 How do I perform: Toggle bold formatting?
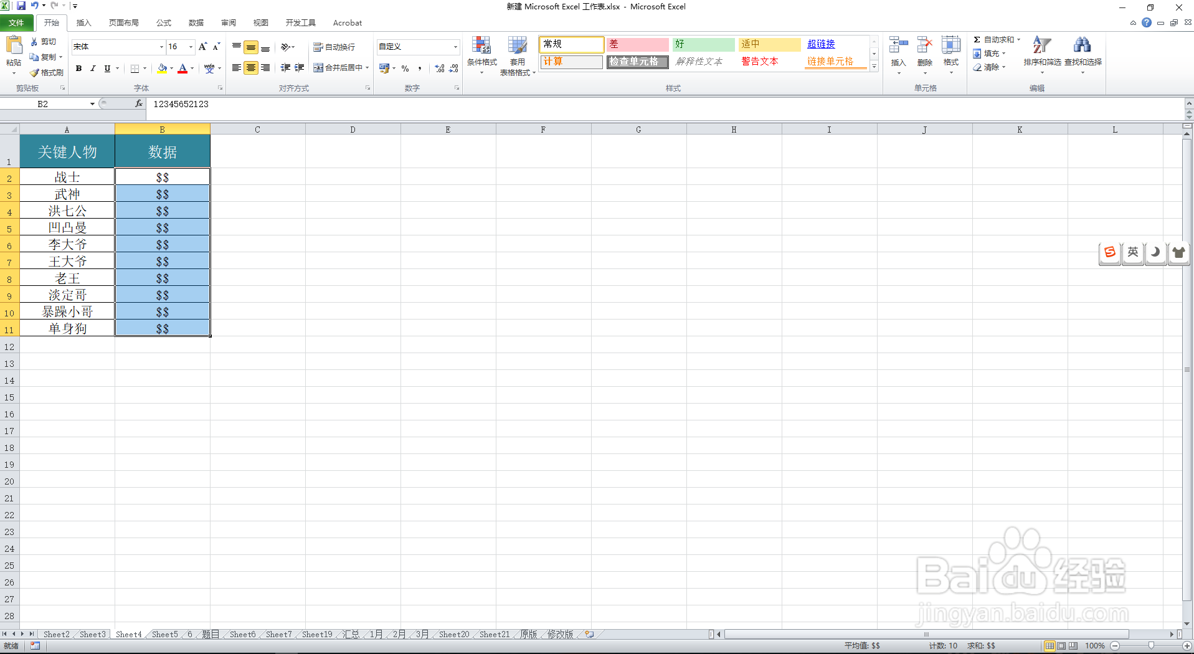point(78,69)
